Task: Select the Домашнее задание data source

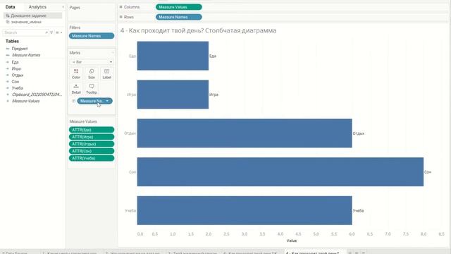Action: pyautogui.click(x=33, y=16)
